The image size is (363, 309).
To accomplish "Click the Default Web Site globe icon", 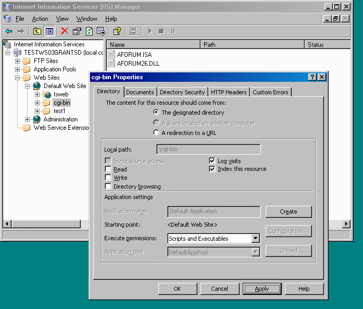I will (x=37, y=86).
